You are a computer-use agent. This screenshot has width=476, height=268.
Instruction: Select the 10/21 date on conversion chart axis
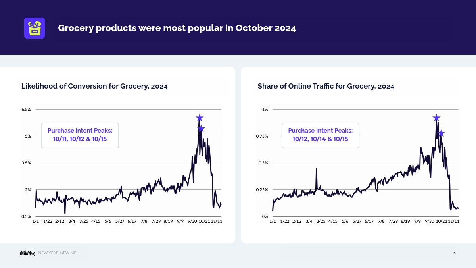[204, 221]
